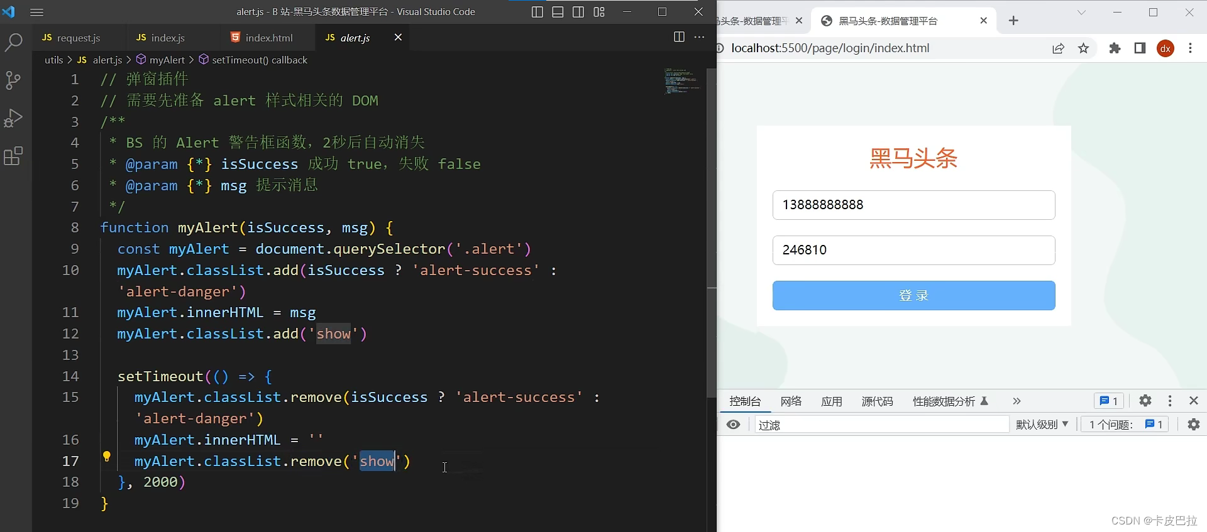This screenshot has height=532, width=1207.
Task: Toggle Chrome side panel icon
Action: pyautogui.click(x=1140, y=48)
